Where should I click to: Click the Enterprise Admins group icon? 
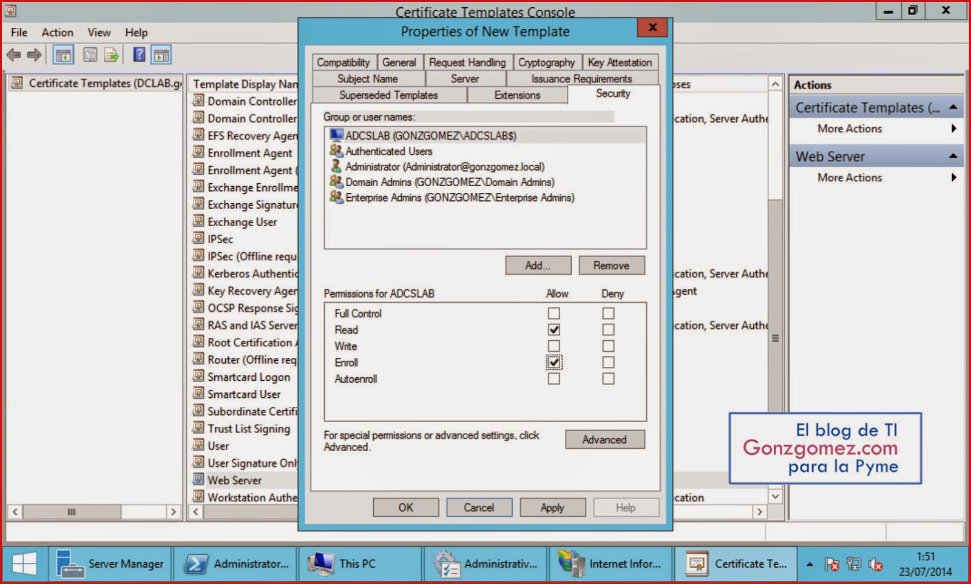point(336,197)
